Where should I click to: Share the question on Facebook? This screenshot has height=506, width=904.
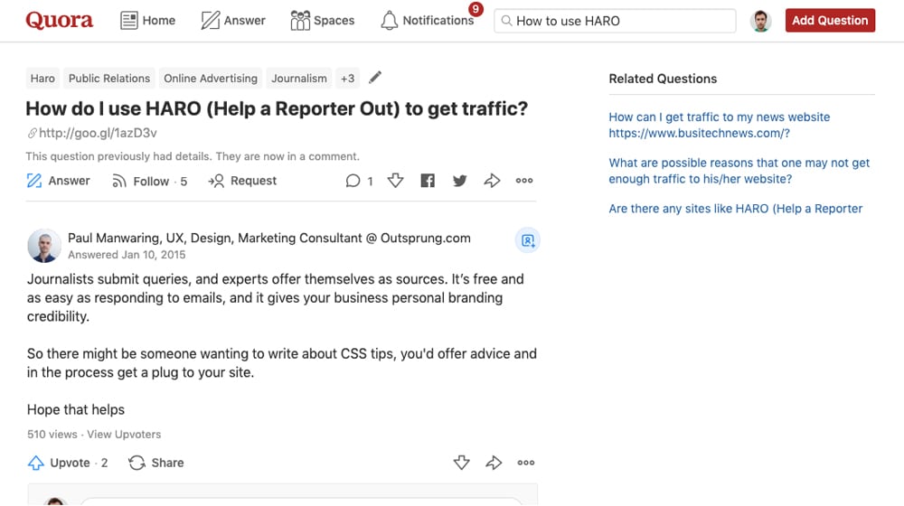click(x=428, y=181)
